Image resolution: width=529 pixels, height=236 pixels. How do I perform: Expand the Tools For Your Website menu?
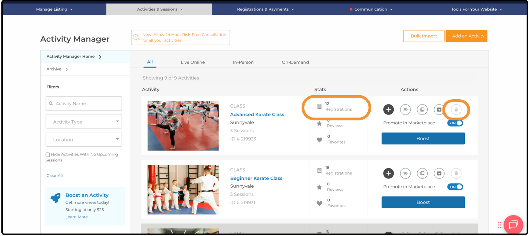coord(476,9)
